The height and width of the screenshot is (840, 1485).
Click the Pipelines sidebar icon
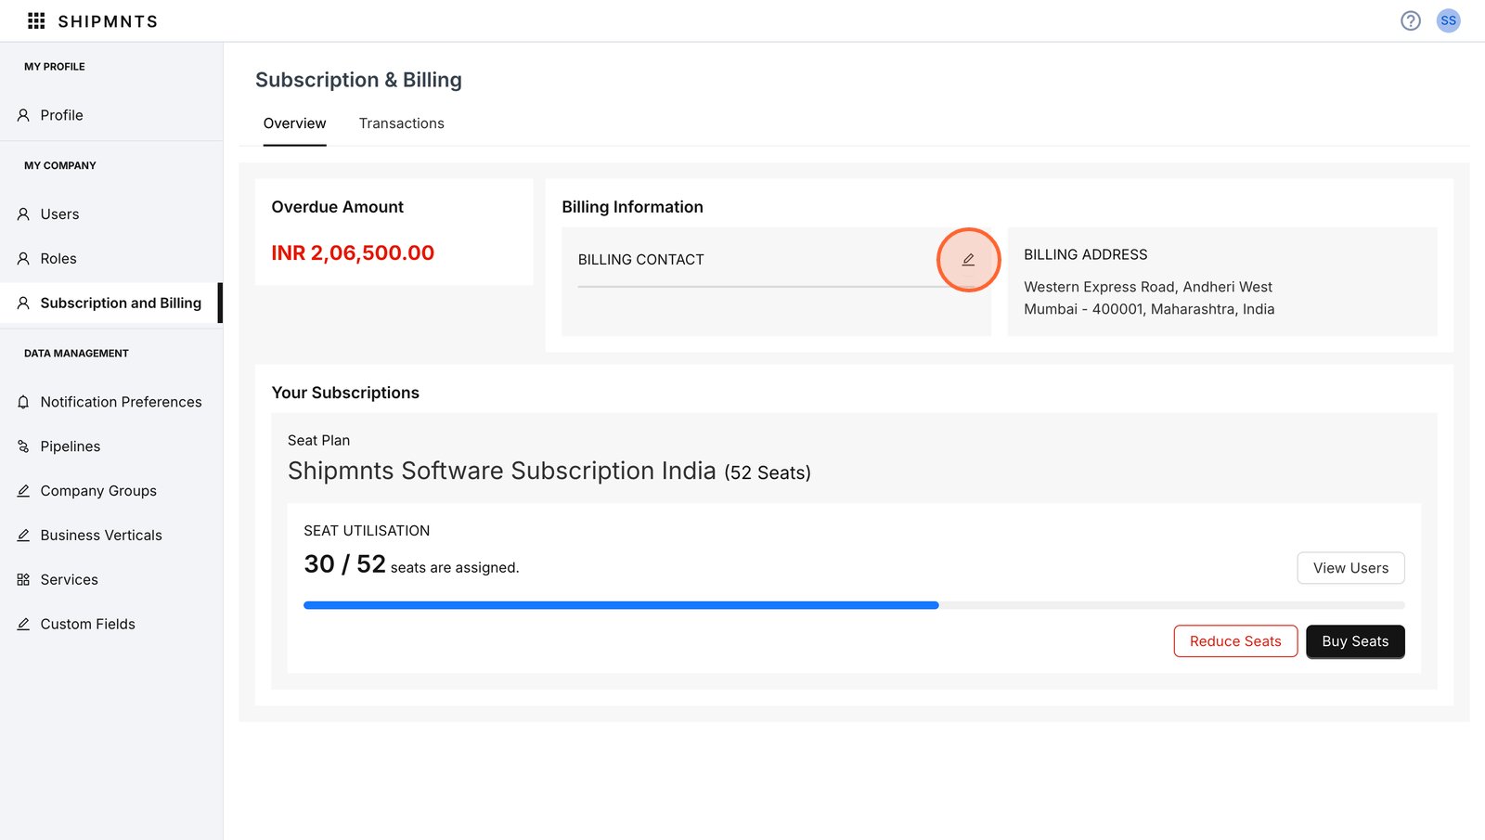pos(23,446)
